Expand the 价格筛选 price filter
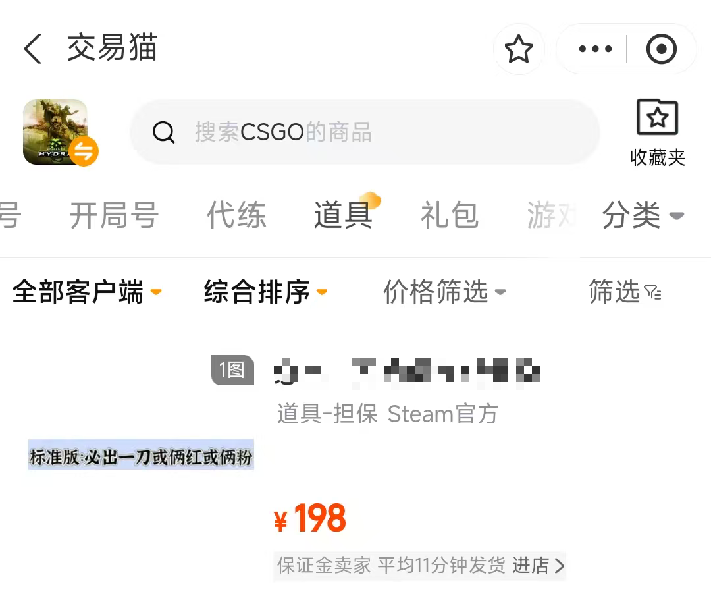711x600 pixels. click(444, 292)
